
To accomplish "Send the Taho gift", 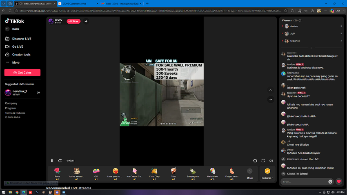I will point(173,173).
